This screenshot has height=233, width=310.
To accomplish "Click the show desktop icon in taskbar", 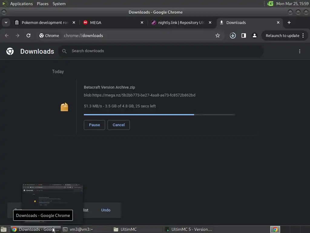I will (4, 229).
